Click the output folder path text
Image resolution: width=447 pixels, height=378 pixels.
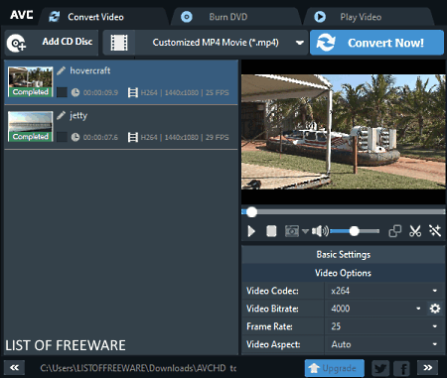(138, 368)
